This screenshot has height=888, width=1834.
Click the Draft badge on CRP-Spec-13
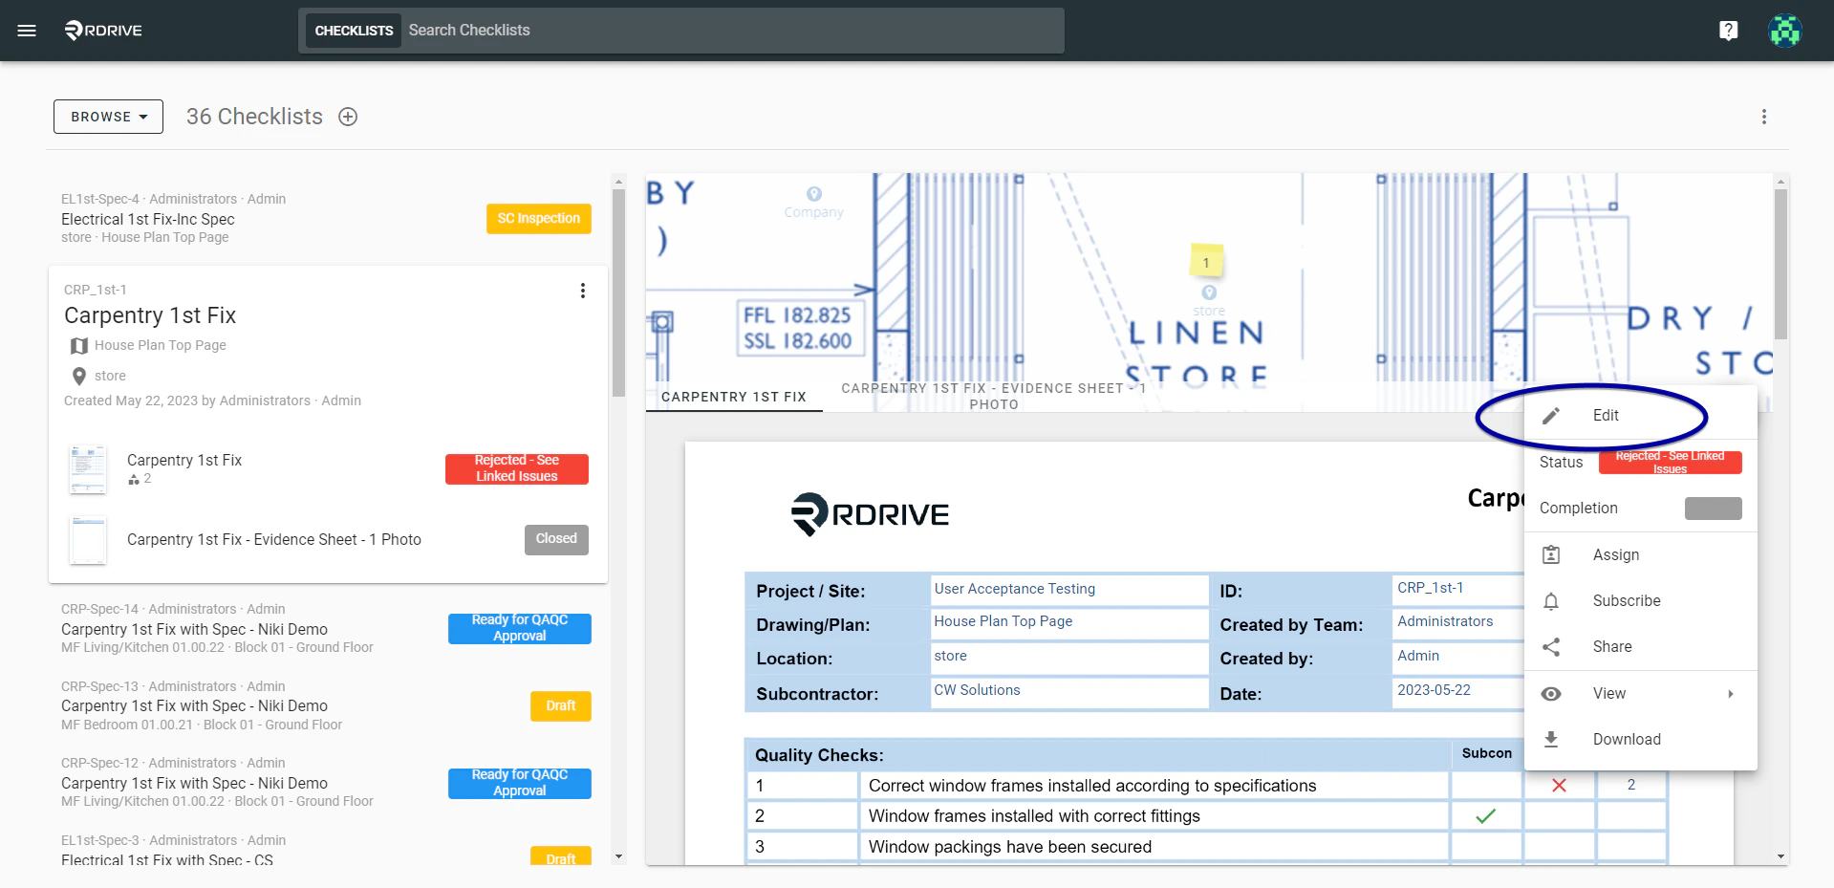coord(561,706)
